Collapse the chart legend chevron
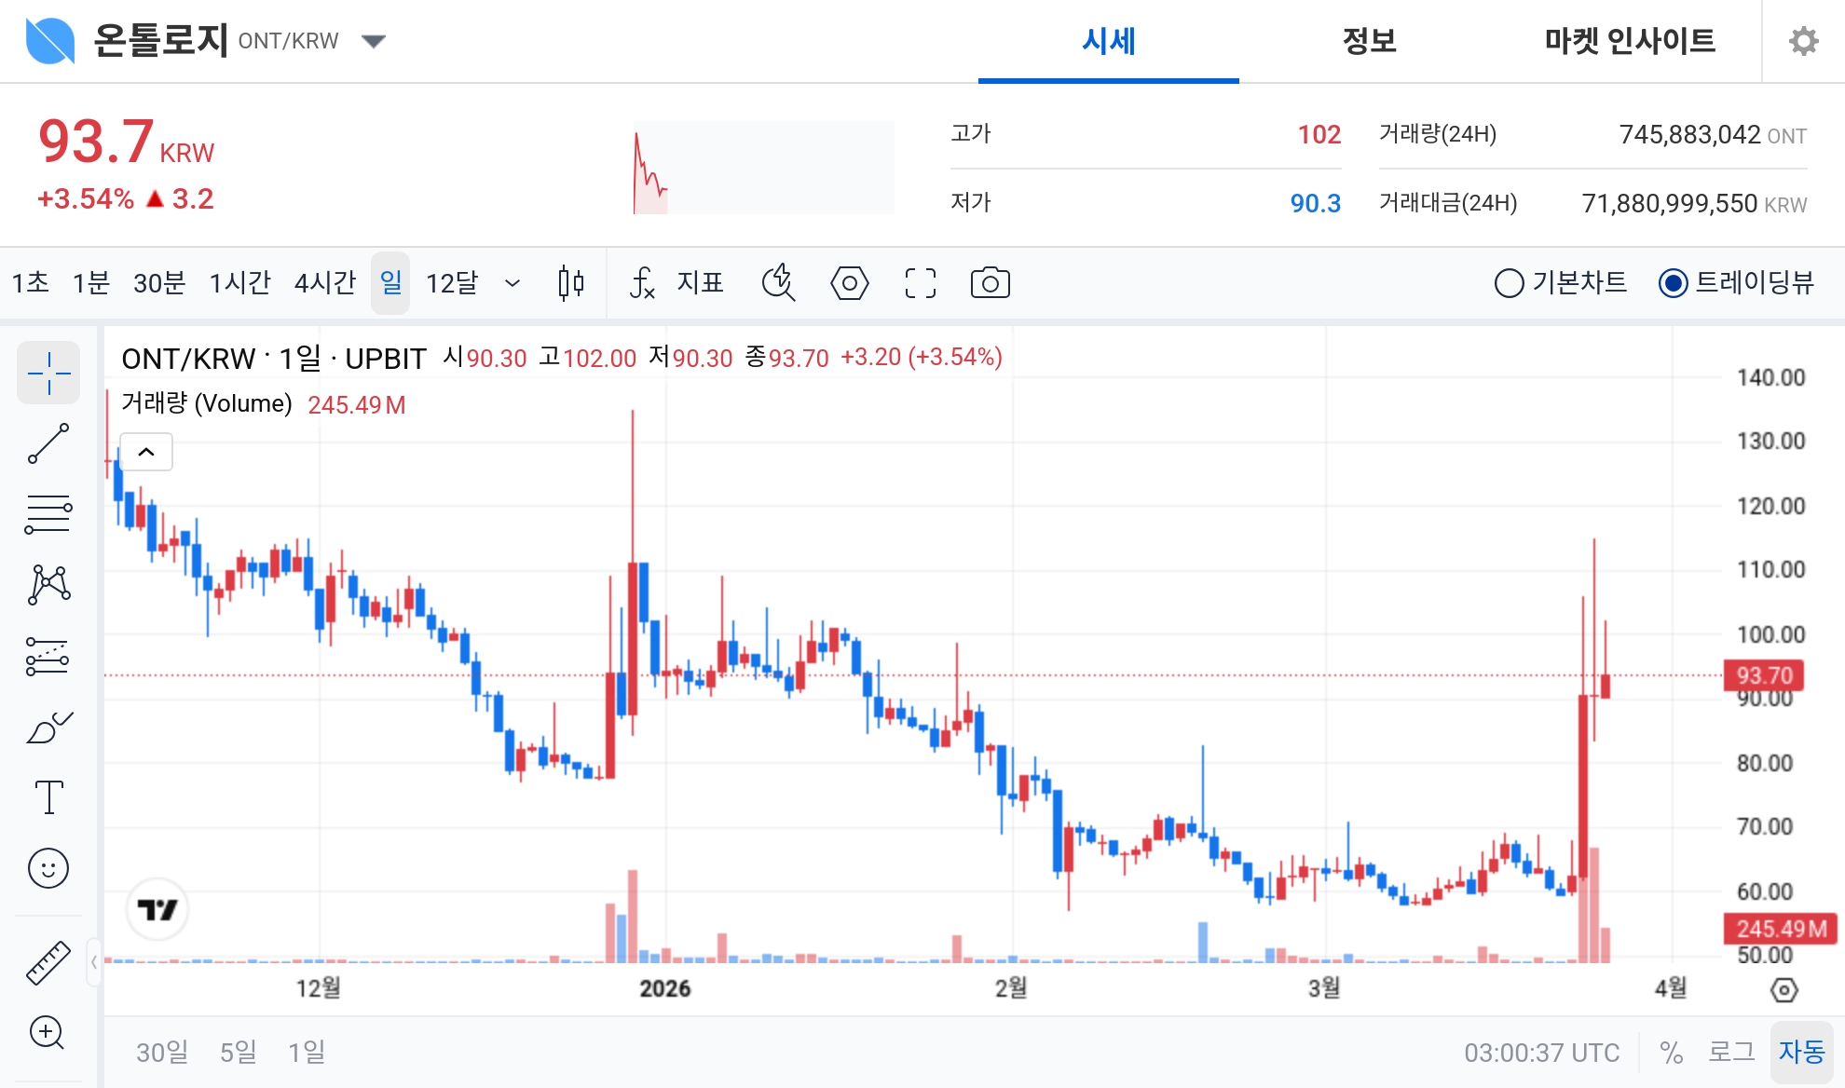This screenshot has height=1088, width=1845. click(x=145, y=451)
